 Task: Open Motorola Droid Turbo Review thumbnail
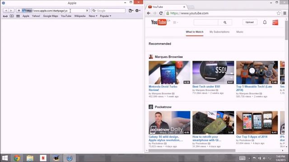click(169, 72)
